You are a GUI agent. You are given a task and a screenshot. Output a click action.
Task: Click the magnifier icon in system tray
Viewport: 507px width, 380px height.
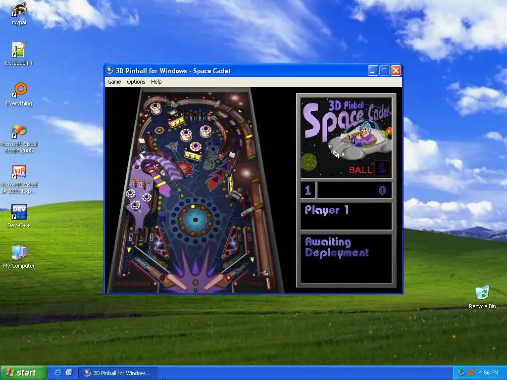(x=470, y=373)
